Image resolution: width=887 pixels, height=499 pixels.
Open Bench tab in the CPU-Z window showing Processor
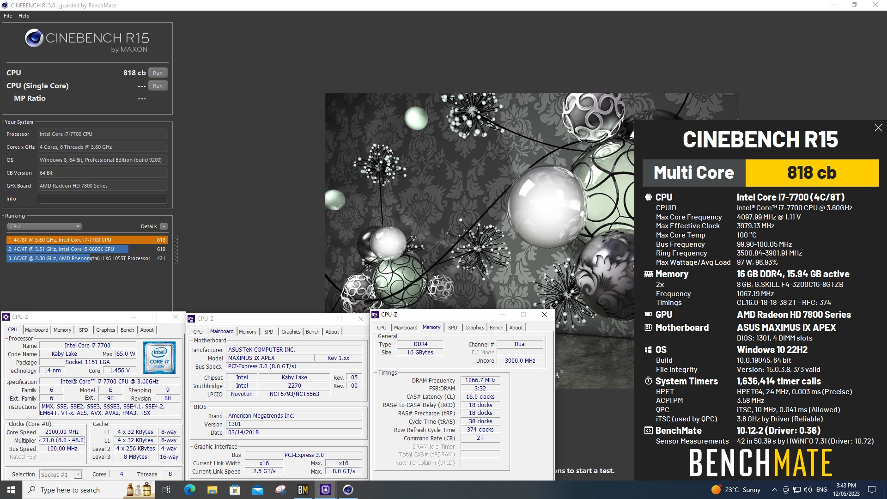tap(128, 330)
